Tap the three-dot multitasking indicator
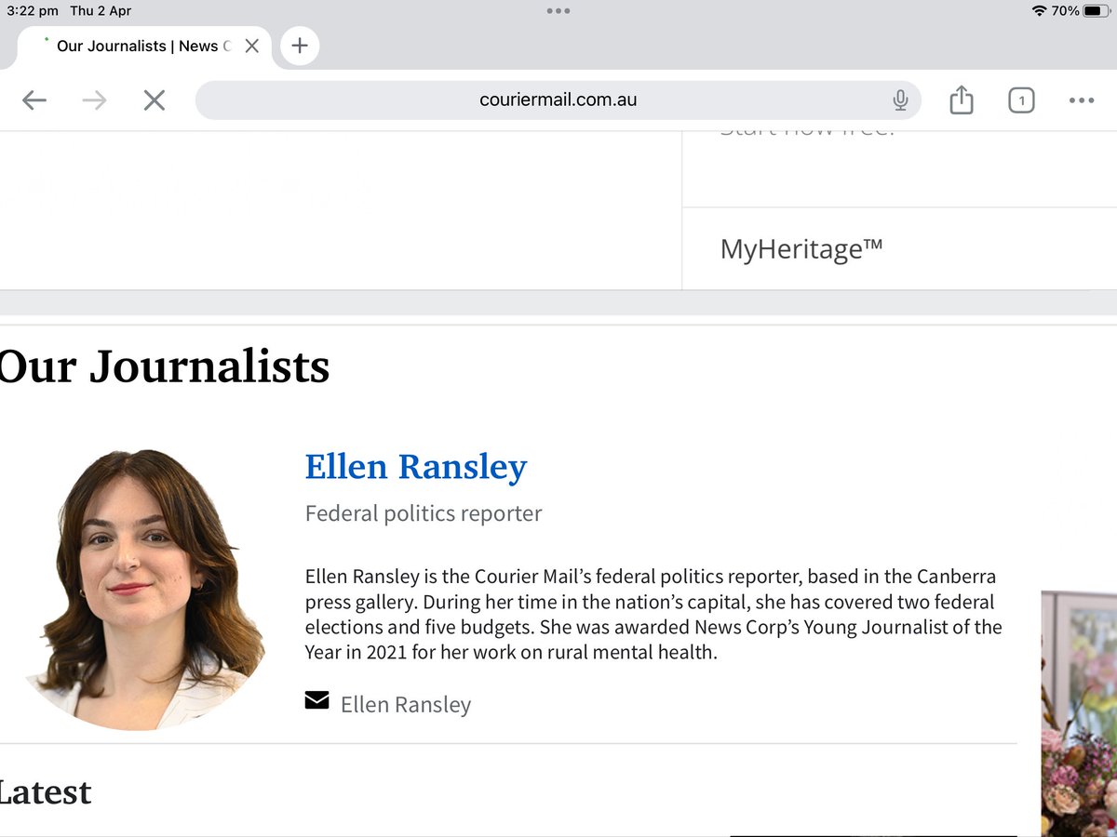Image resolution: width=1117 pixels, height=837 pixels. [x=558, y=11]
